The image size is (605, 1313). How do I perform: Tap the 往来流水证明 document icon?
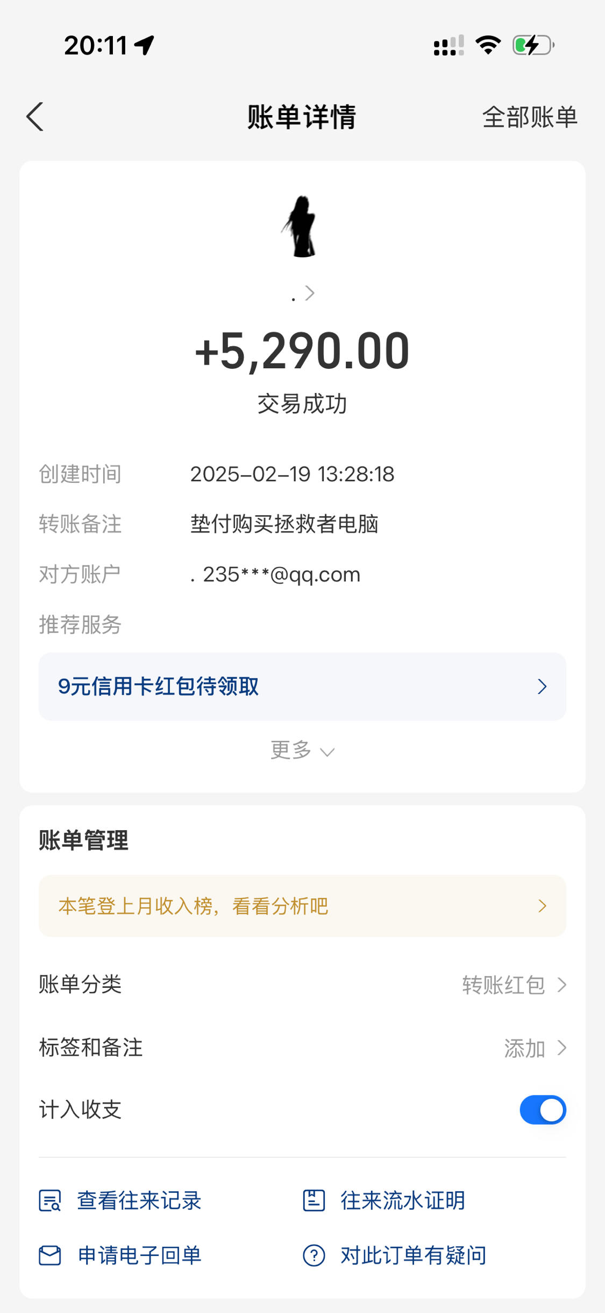click(x=314, y=1200)
